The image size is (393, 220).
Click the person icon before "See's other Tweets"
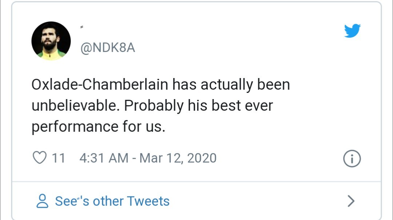click(x=43, y=200)
